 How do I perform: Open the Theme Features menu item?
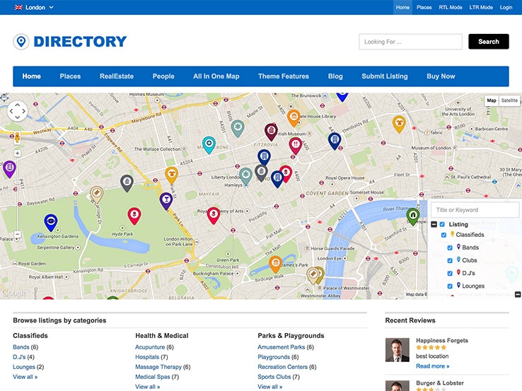284,76
